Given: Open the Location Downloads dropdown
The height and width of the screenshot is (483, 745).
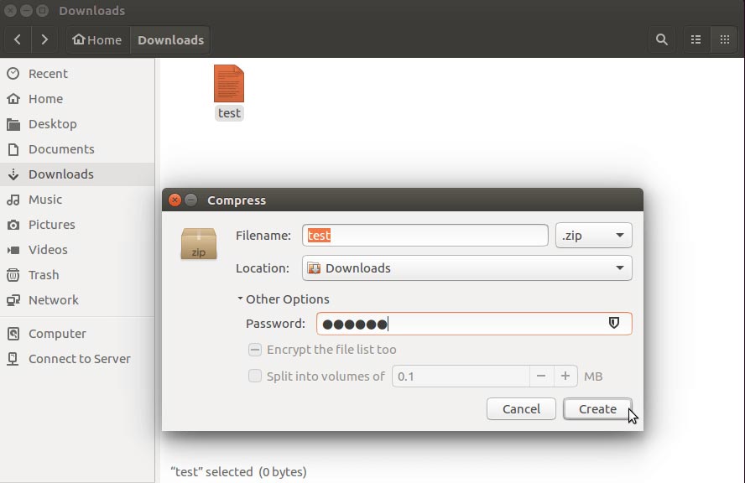Looking at the screenshot, I should point(467,267).
